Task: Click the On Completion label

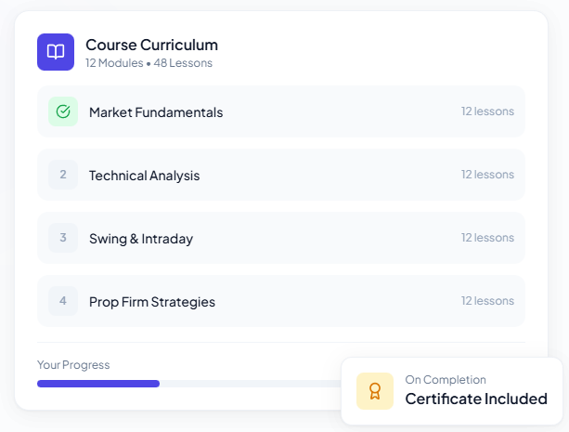Action: [x=446, y=380]
